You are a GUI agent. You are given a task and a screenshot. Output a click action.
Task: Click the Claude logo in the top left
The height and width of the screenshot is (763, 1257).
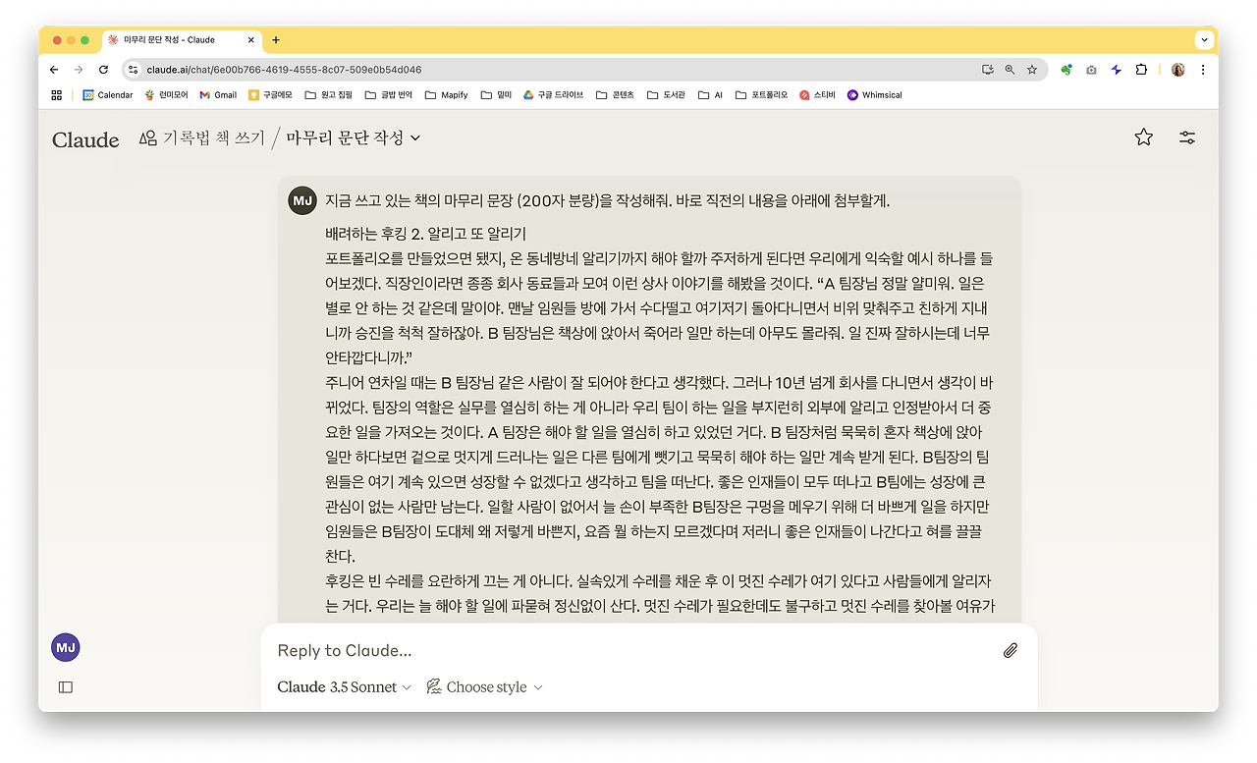coord(85,140)
